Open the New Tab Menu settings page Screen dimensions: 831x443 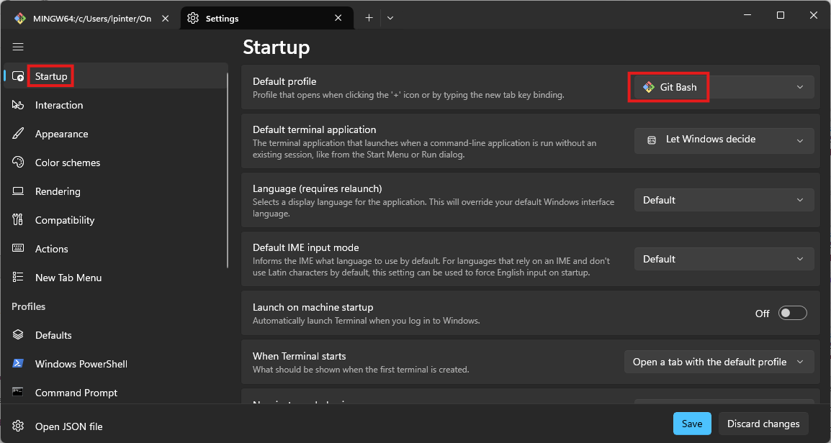tap(68, 278)
